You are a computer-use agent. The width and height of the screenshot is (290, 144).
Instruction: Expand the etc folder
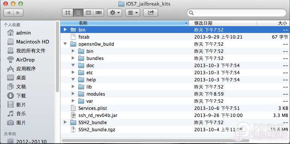(x=73, y=72)
